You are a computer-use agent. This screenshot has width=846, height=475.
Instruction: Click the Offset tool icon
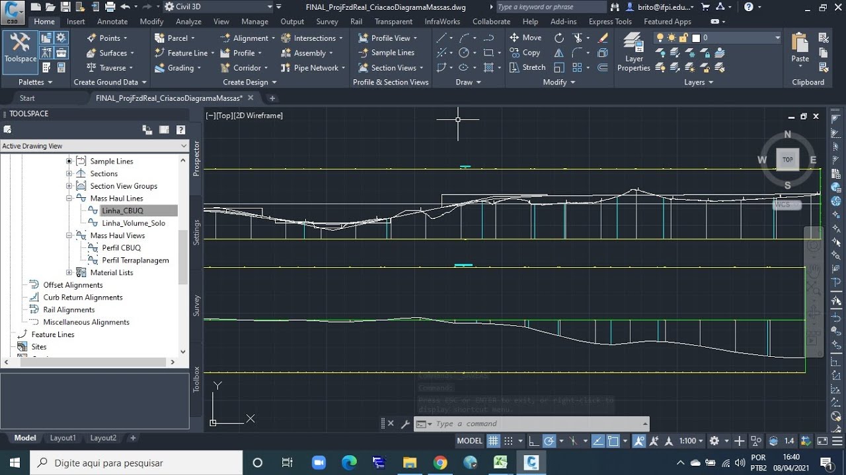pos(603,67)
